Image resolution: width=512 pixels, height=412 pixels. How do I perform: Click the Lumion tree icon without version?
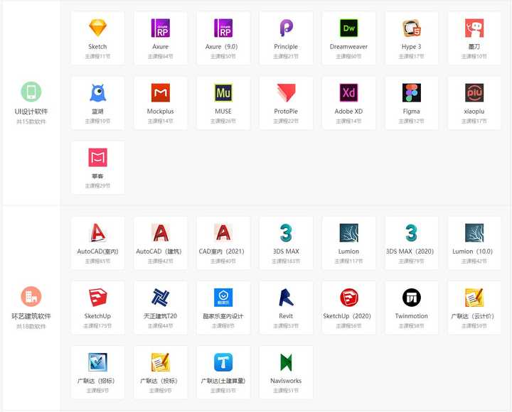point(348,232)
